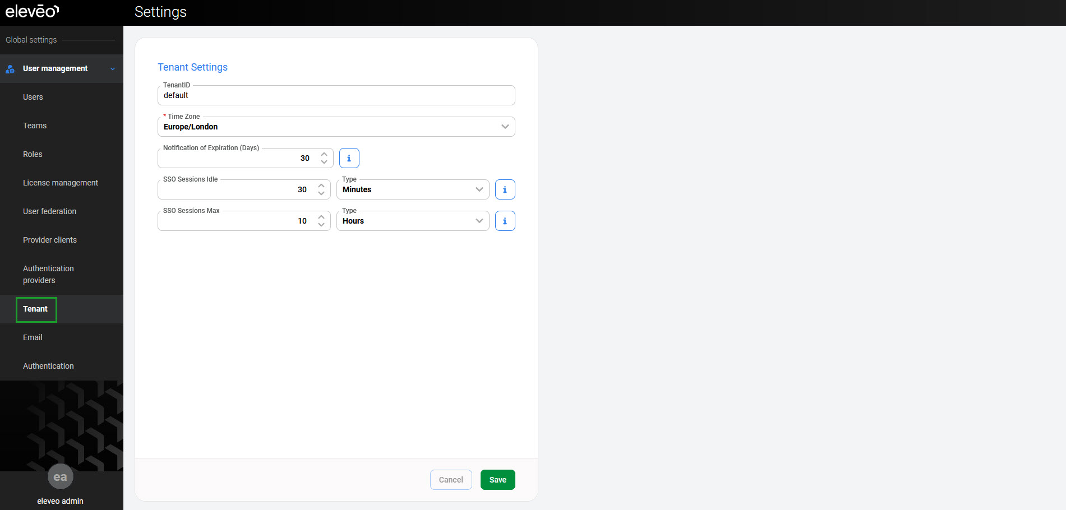Open the Time Zone dropdown

point(336,127)
